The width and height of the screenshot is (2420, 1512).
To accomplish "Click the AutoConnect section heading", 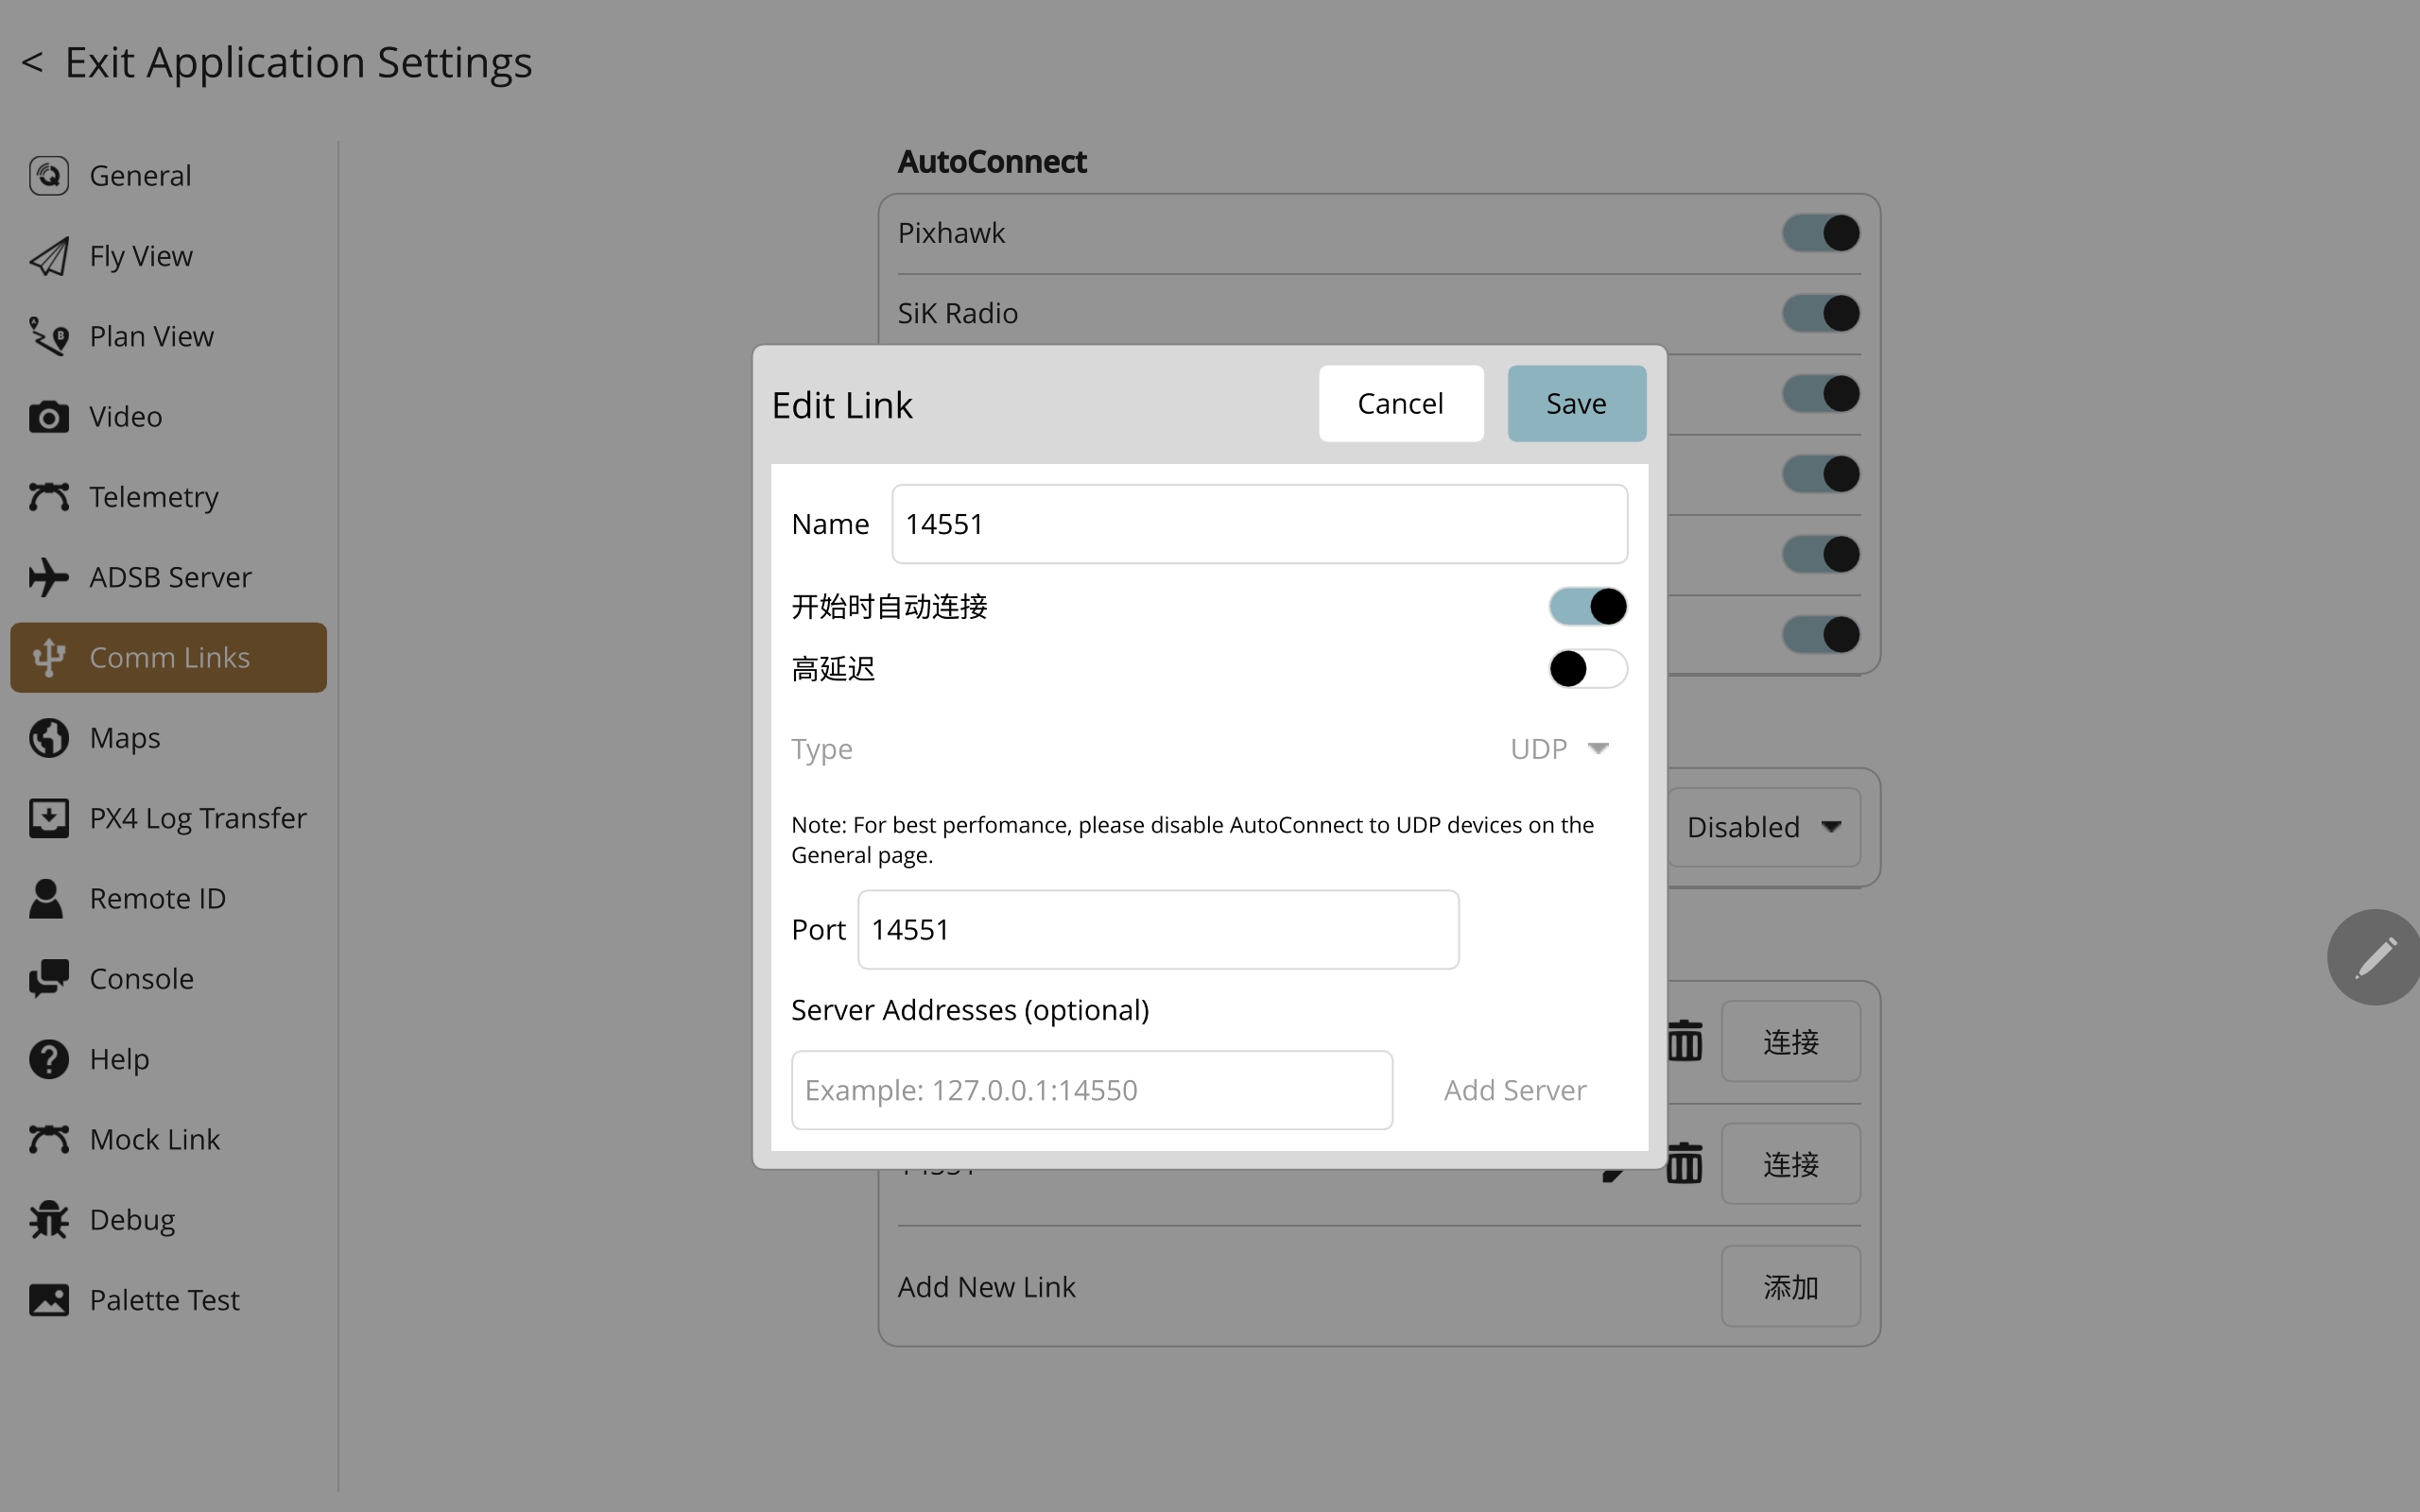I will click(991, 161).
